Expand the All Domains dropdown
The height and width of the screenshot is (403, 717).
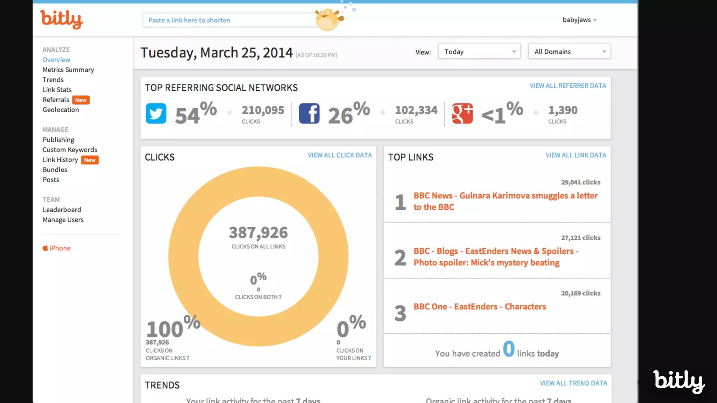pyautogui.click(x=569, y=52)
